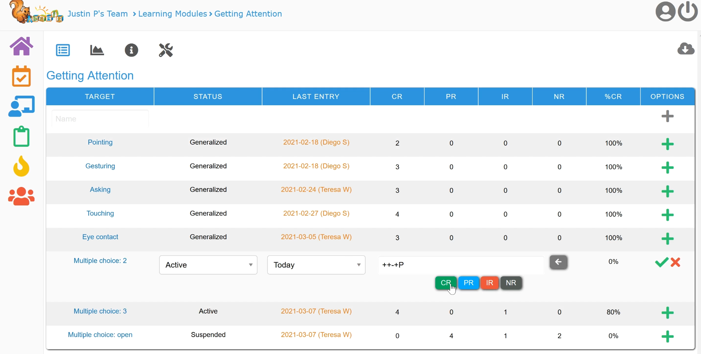Viewport: 701px width, 354px height.
Task: Add entry for Multiple choice: 3 row
Action: pos(668,313)
